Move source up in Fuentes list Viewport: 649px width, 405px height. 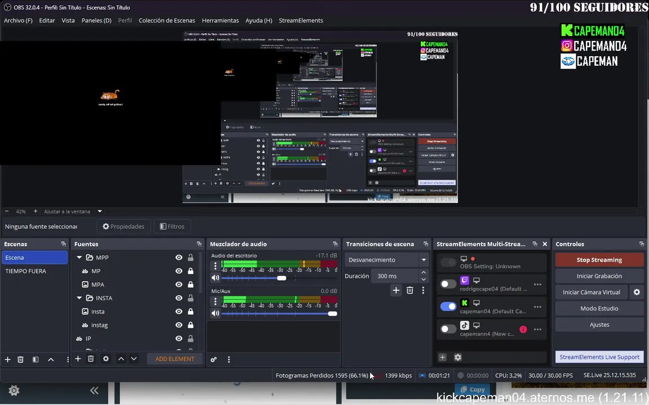tap(121, 359)
